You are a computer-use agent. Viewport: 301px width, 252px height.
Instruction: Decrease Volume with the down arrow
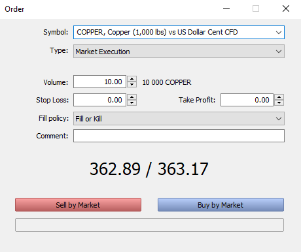pyautogui.click(x=132, y=85)
